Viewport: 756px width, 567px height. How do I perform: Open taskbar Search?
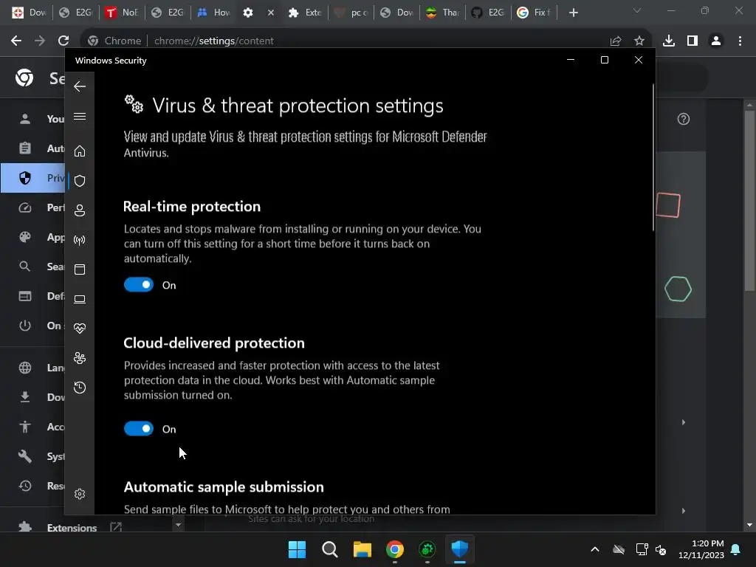330,549
